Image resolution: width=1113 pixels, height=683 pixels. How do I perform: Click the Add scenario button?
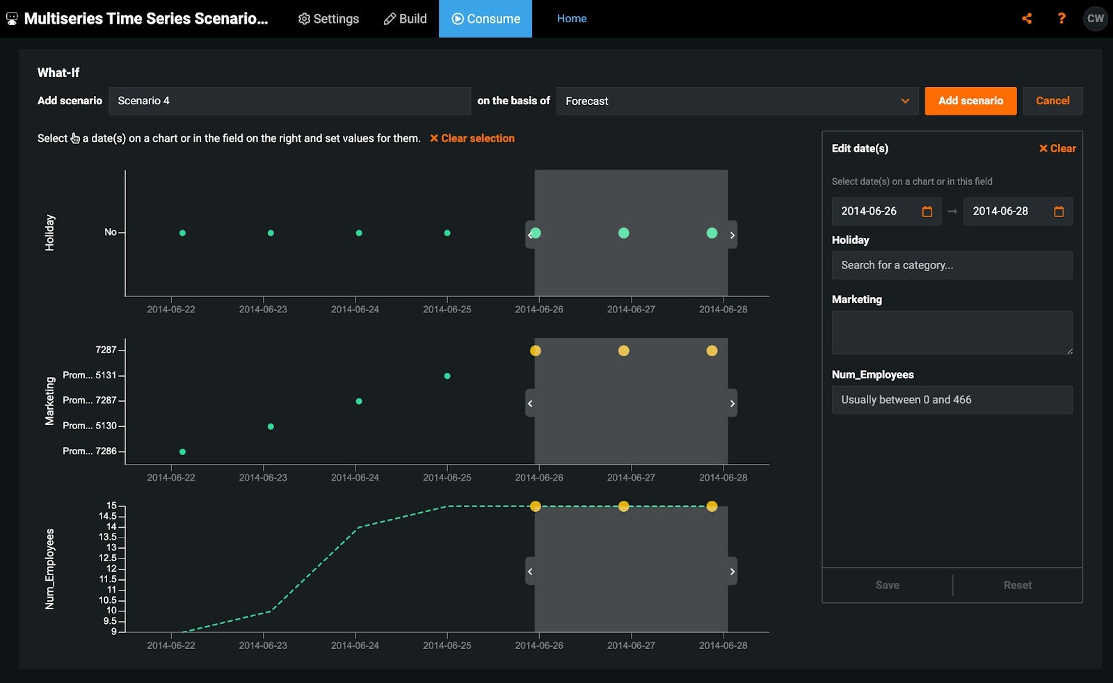(x=970, y=101)
